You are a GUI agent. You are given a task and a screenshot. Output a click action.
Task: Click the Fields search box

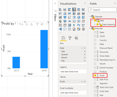point(103,10)
